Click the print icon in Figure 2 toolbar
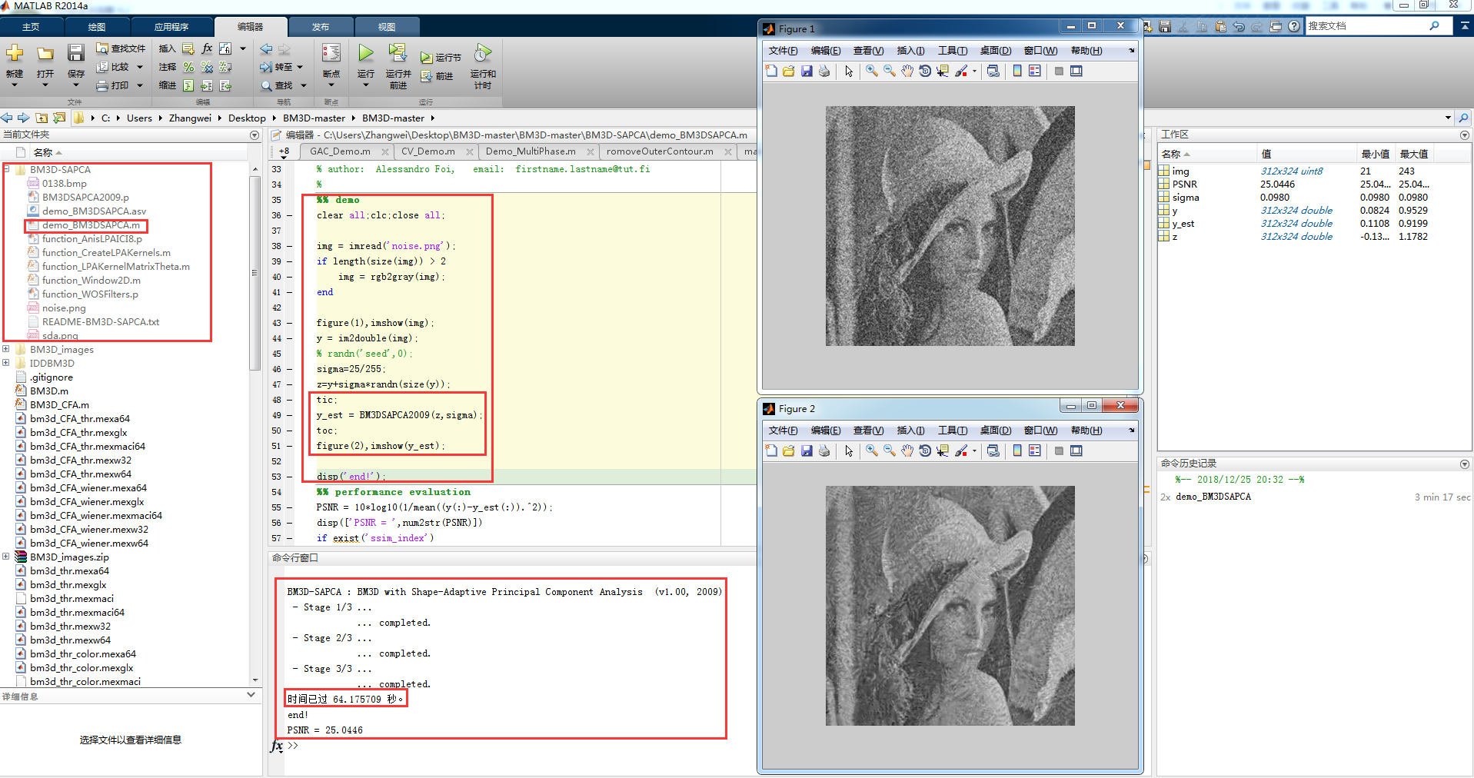 coord(824,451)
